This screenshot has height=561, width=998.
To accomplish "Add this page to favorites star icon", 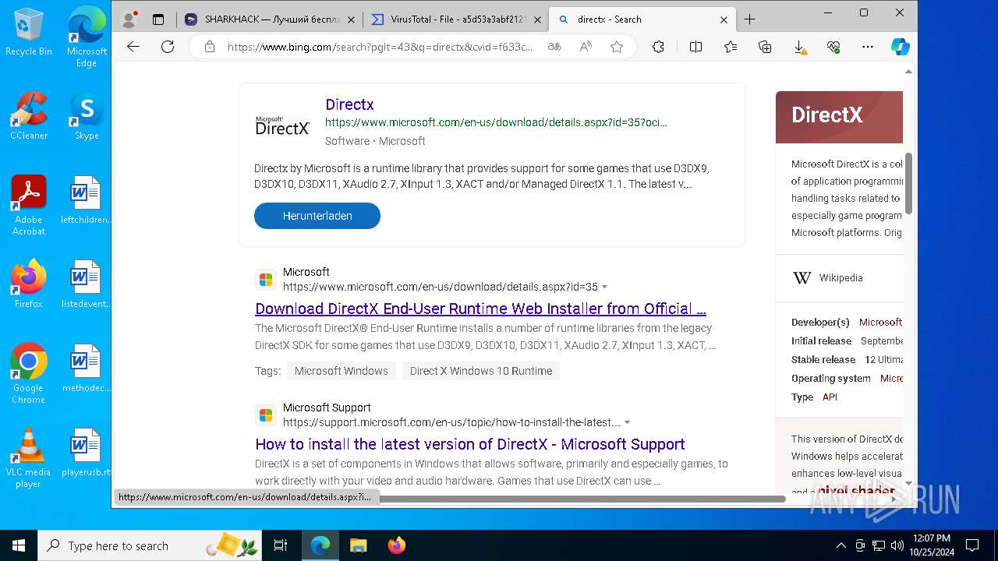I will [x=617, y=47].
